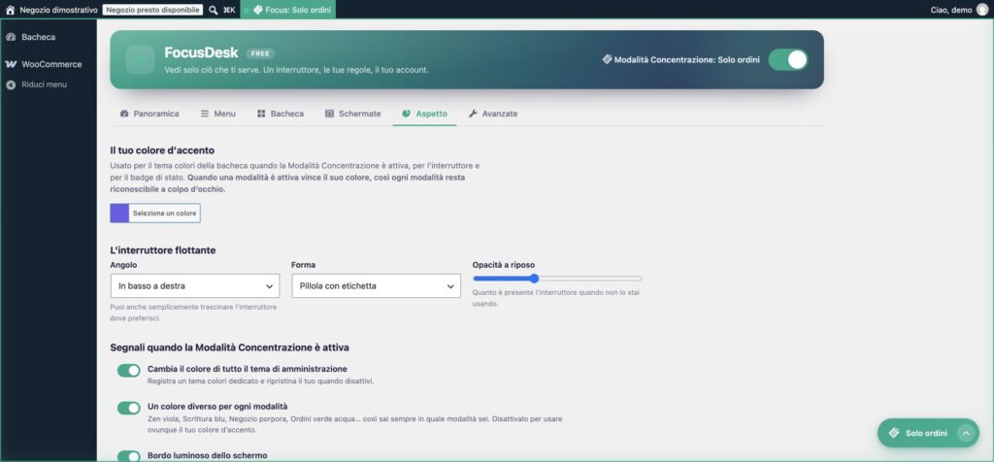Click the Schermate tab table icon
994x462 pixels.
click(330, 114)
